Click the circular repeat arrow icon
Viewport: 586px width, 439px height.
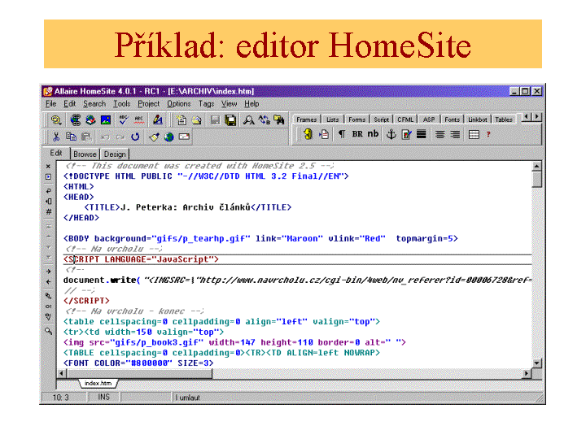[x=135, y=137]
